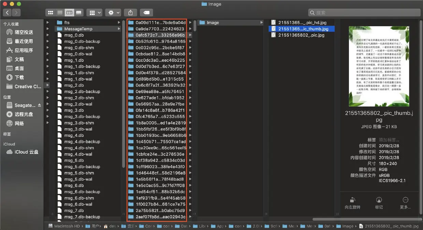Switch to list view
The height and width of the screenshot is (230, 423).
click(60, 13)
